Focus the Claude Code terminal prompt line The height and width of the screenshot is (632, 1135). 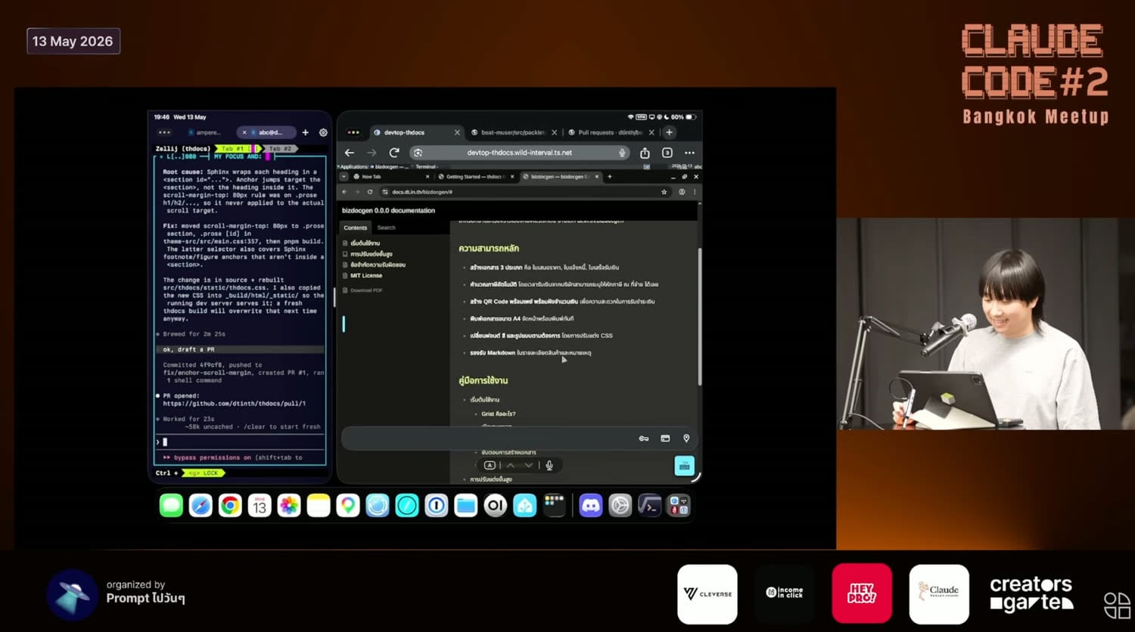pyautogui.click(x=241, y=442)
